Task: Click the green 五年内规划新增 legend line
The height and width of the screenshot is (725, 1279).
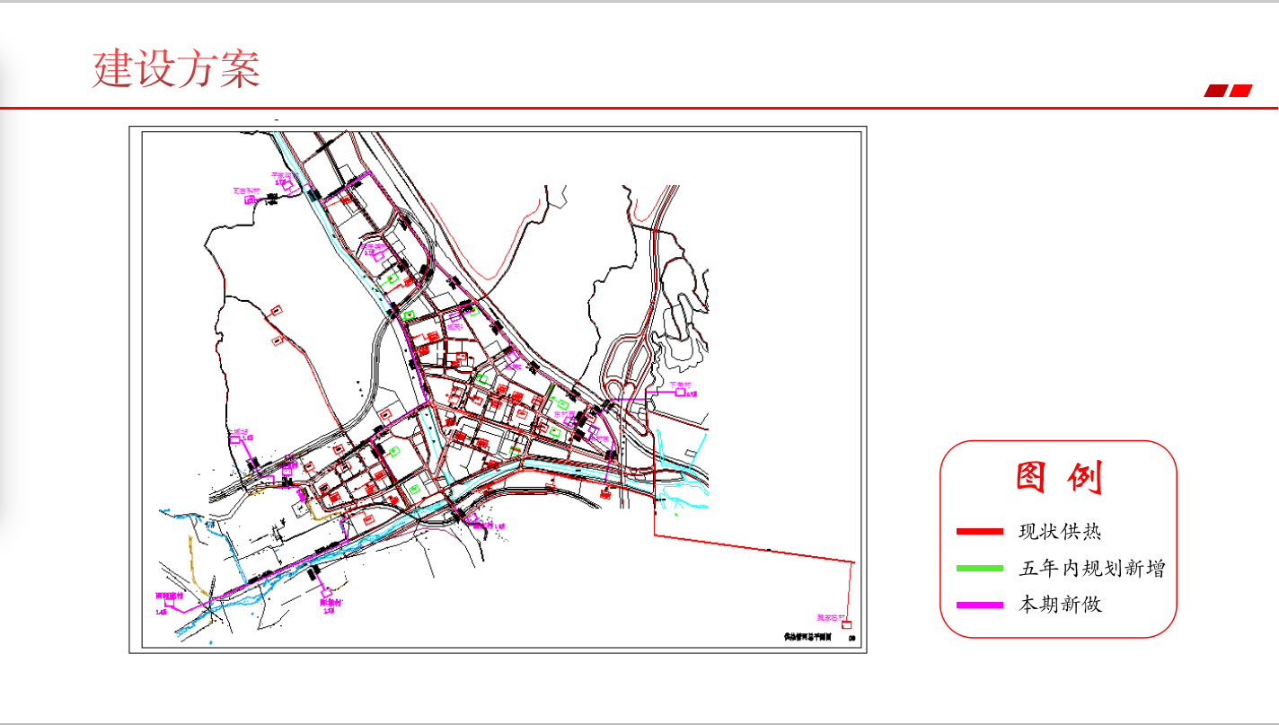Action: pos(979,569)
